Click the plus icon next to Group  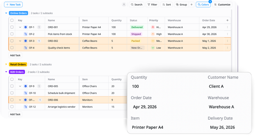coord(191,5)
